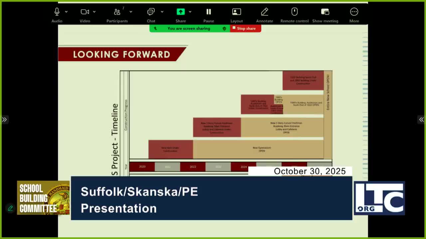Expand the Chat options chevron
Screen dimensions: 426x239
162,12
